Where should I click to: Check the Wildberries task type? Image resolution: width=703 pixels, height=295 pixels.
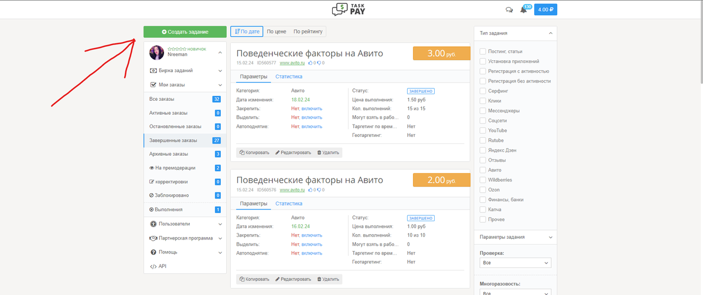point(483,180)
